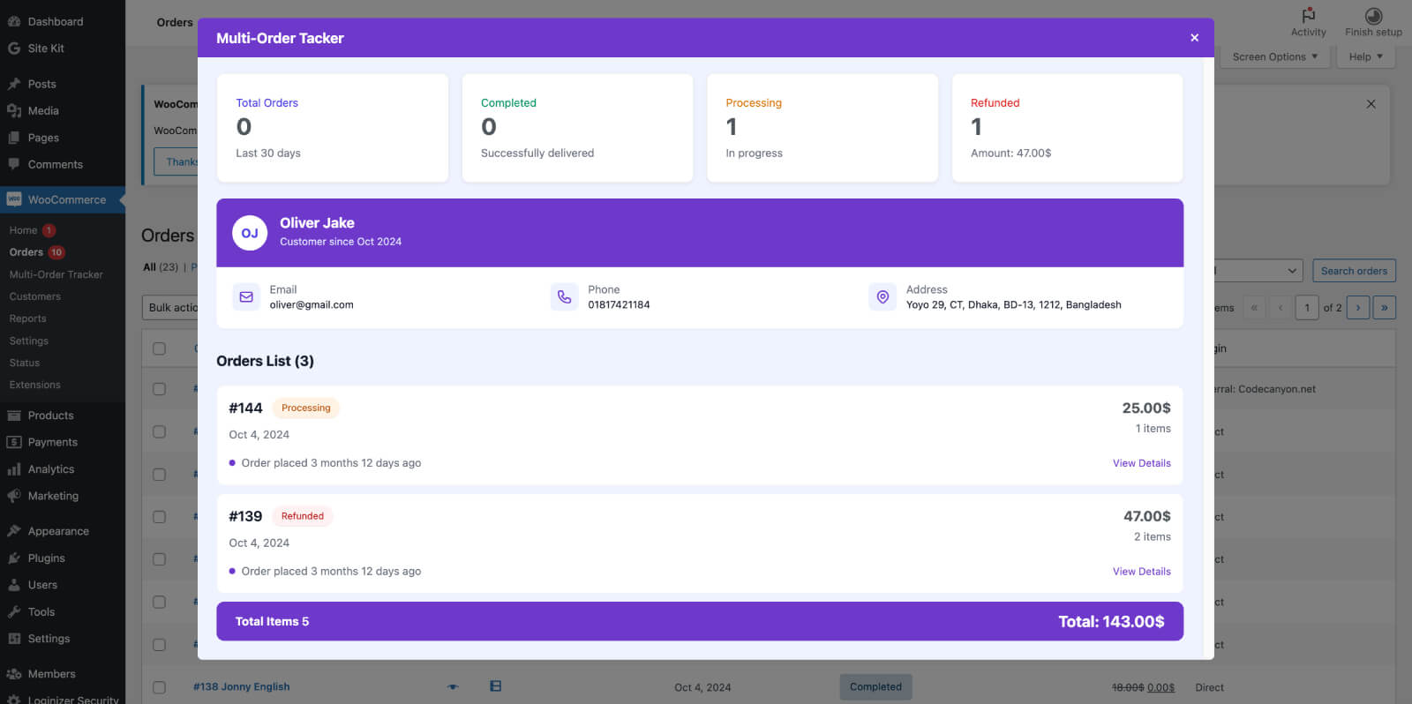Open order #138 Jonny English link
This screenshot has width=1412, height=704.
pyautogui.click(x=241, y=686)
